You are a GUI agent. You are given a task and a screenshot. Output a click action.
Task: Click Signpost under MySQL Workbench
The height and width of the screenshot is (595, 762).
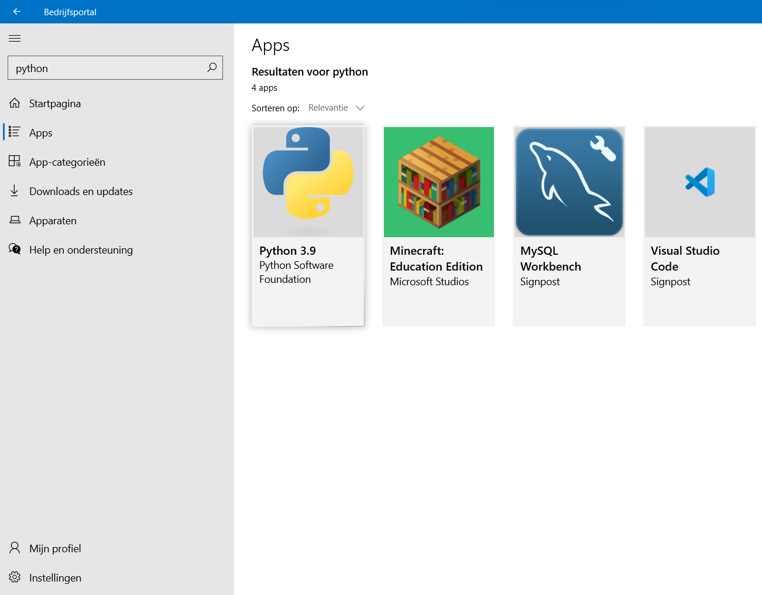[540, 282]
